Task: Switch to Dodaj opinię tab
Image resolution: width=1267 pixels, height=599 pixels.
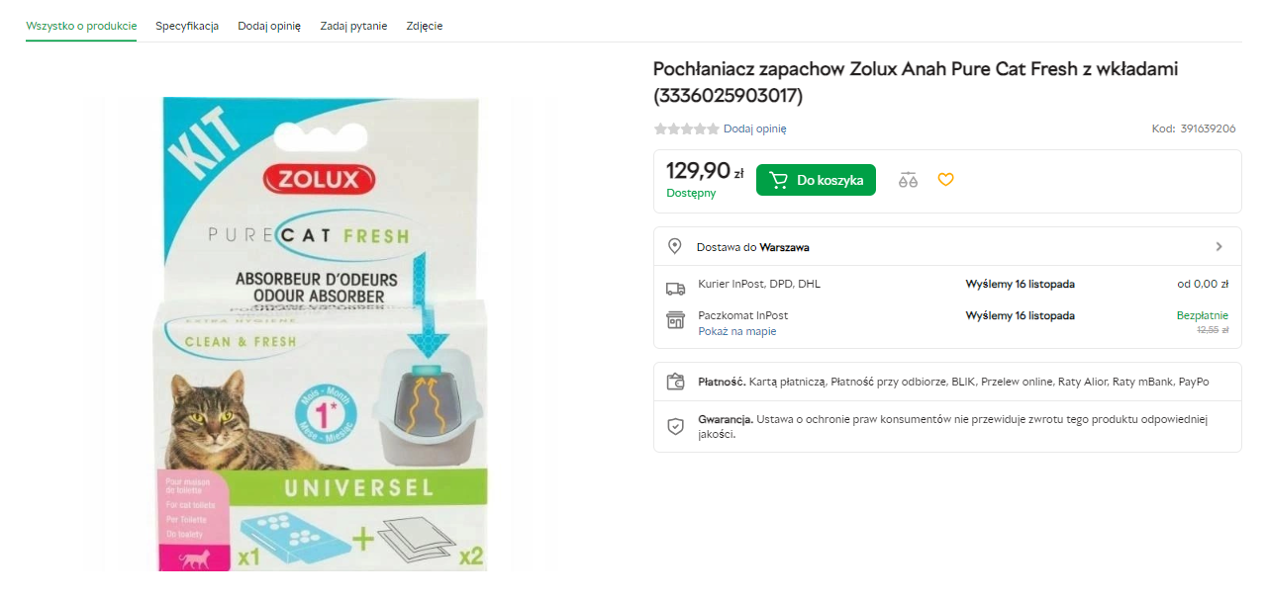Action: 269,26
